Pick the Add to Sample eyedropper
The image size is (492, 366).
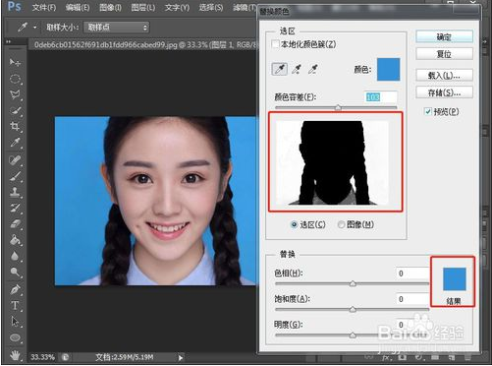(x=297, y=69)
